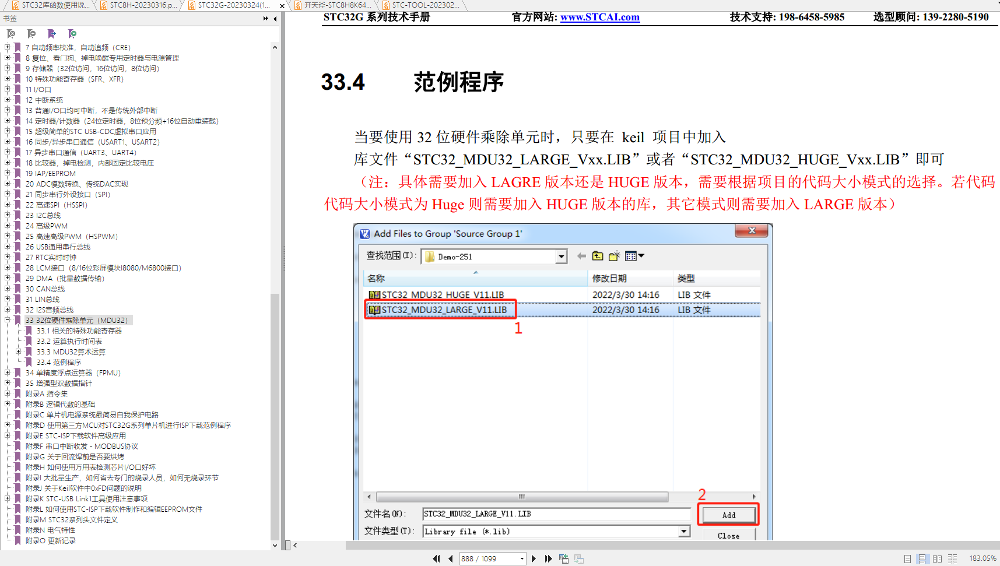Click the bookmark panel scroll down arrow
Viewport: 1000px width, 566px height.
tap(275, 546)
